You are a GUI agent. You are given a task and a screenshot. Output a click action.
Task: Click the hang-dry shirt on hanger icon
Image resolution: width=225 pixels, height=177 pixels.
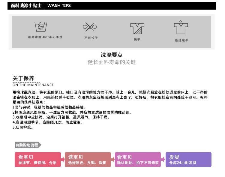click(x=181, y=28)
